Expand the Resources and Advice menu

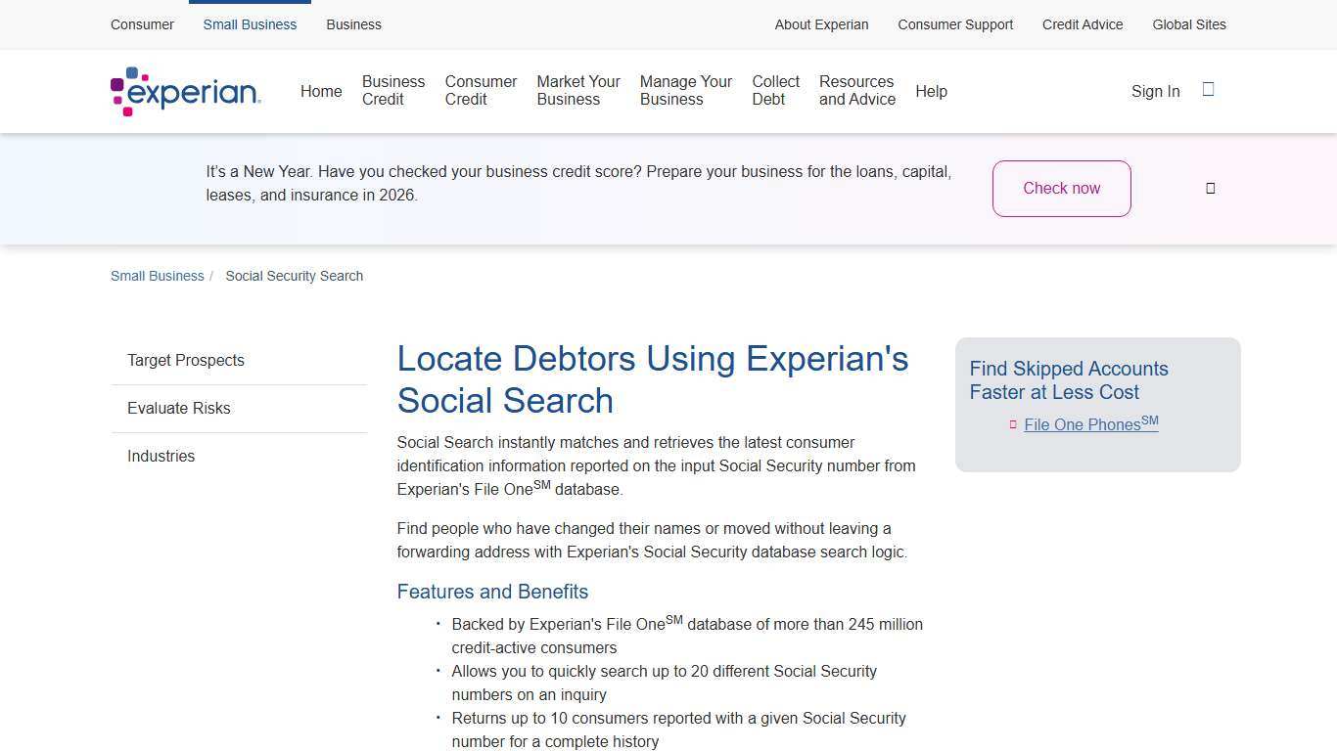point(855,91)
